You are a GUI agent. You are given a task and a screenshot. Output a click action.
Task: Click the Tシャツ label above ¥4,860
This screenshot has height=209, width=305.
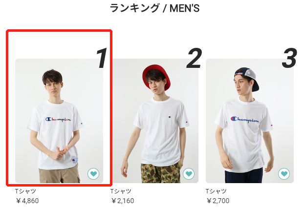(25, 191)
